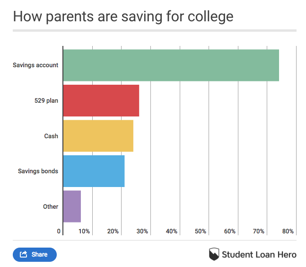Image resolution: width=306 pixels, height=267 pixels.
Task: Click the 10% x-axis tick label
Action: (84, 231)
